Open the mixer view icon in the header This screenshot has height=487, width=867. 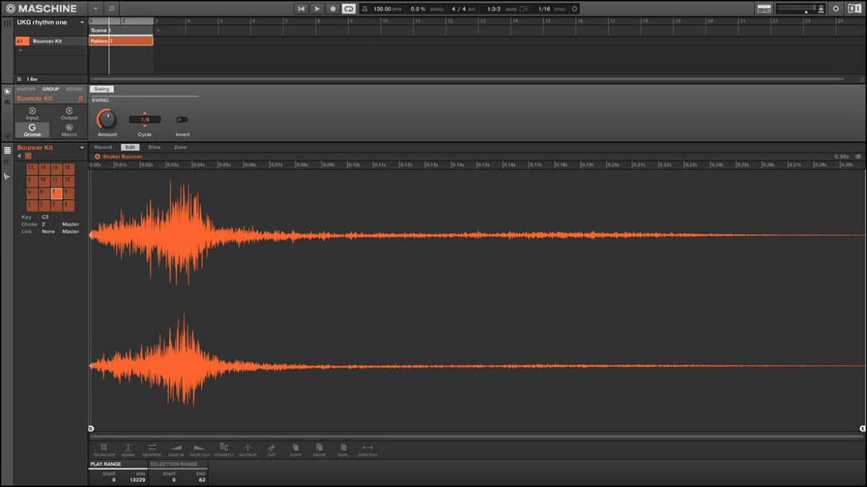click(x=764, y=9)
